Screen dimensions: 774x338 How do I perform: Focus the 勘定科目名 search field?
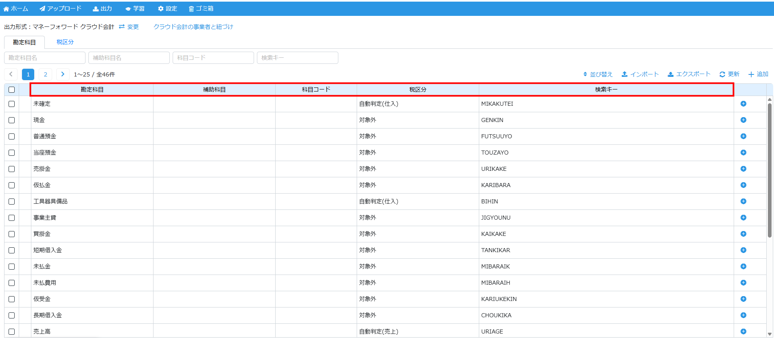(x=45, y=58)
